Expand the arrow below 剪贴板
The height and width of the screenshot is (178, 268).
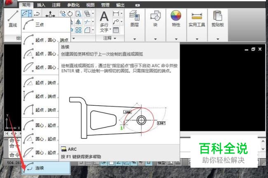tap(218, 39)
